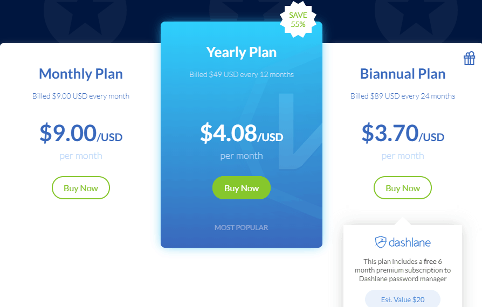Click the Dashlane free subscription description
Image resolution: width=482 pixels, height=307 pixels.
[403, 270]
